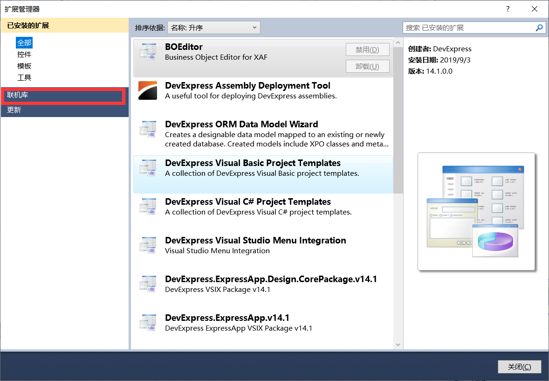Select the 工具 category

[24, 77]
